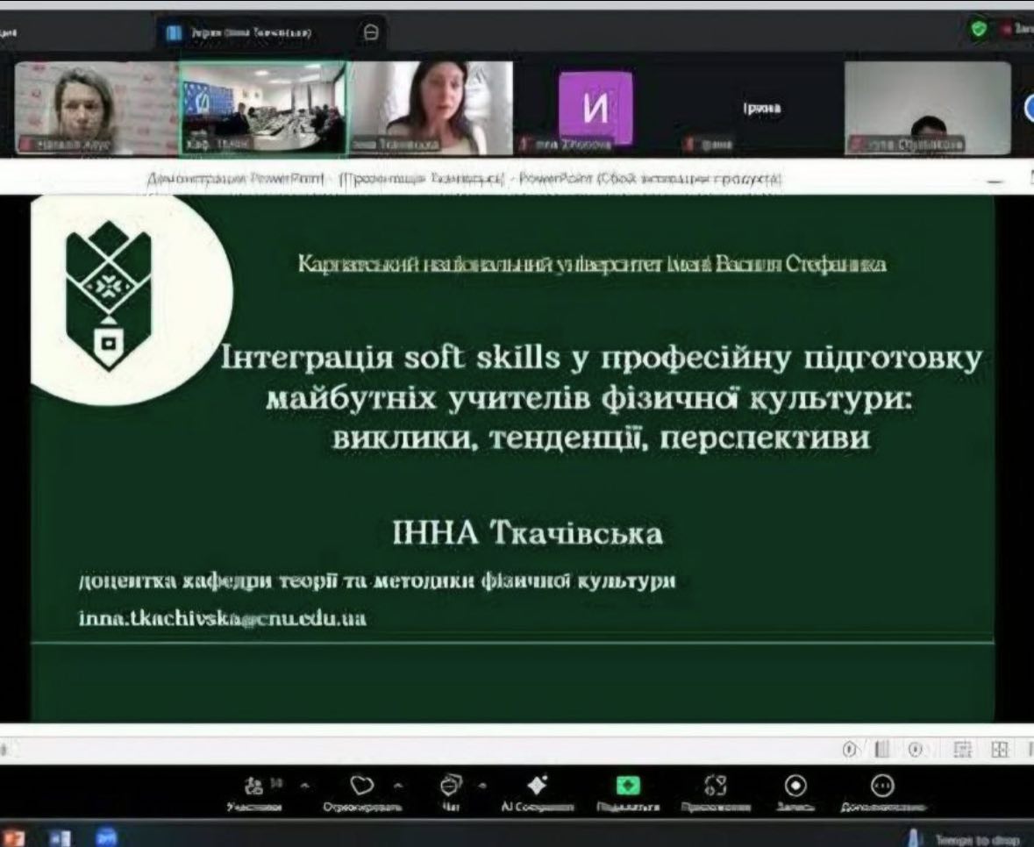Select the highlighted conference room video tile
The height and width of the screenshot is (847, 1034).
coord(263,108)
